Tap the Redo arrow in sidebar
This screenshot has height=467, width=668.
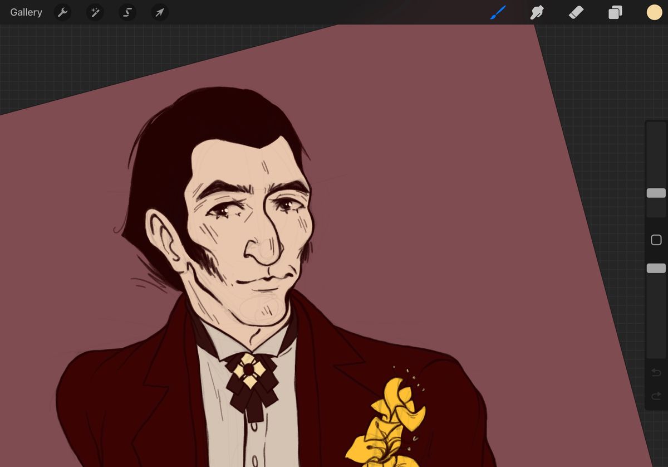[656, 396]
